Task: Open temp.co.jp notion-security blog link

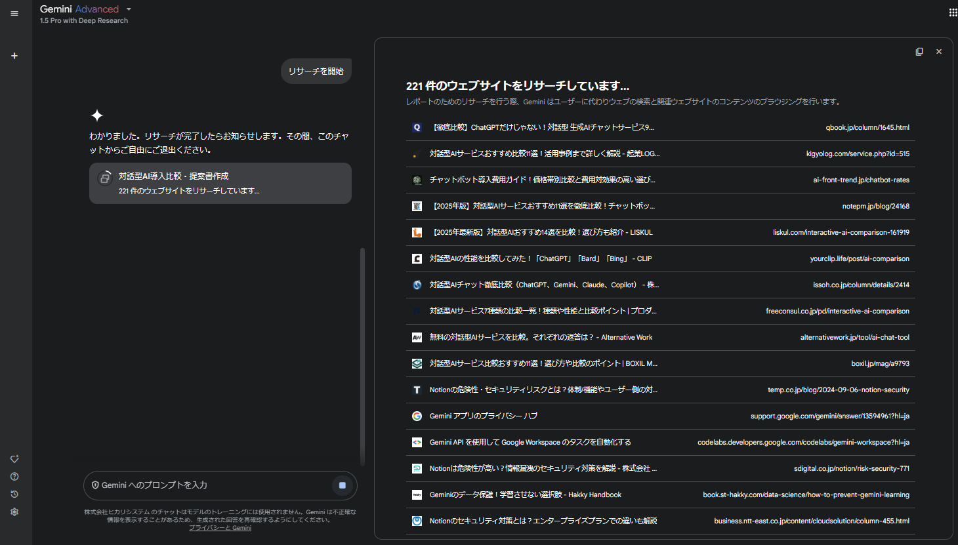Action: tap(839, 390)
